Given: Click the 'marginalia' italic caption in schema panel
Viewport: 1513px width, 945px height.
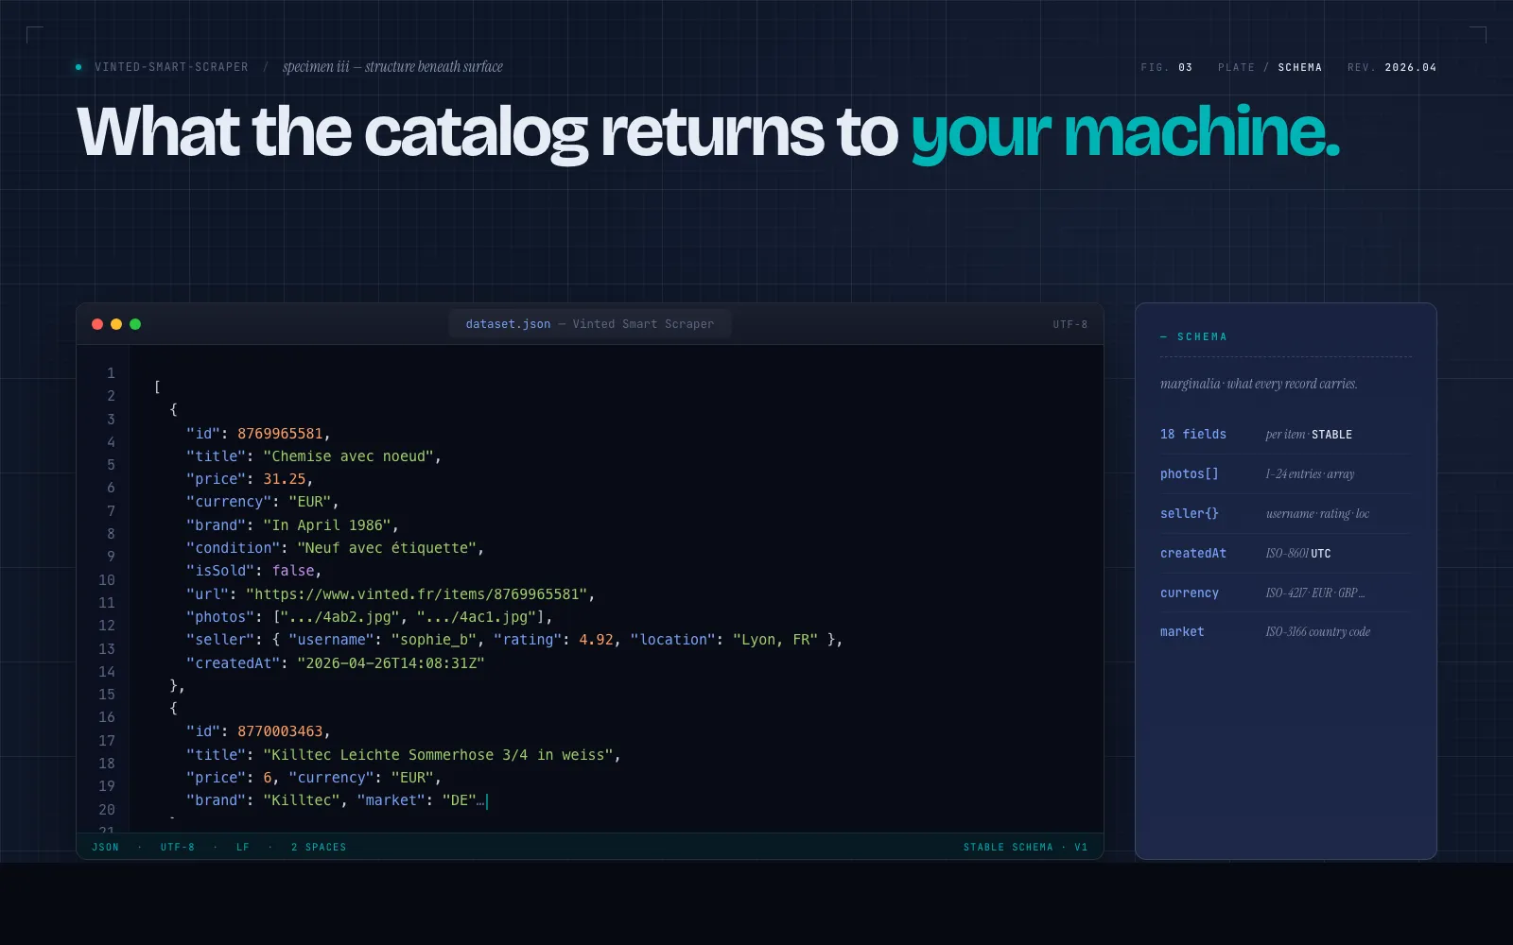Looking at the screenshot, I should pyautogui.click(x=1259, y=384).
